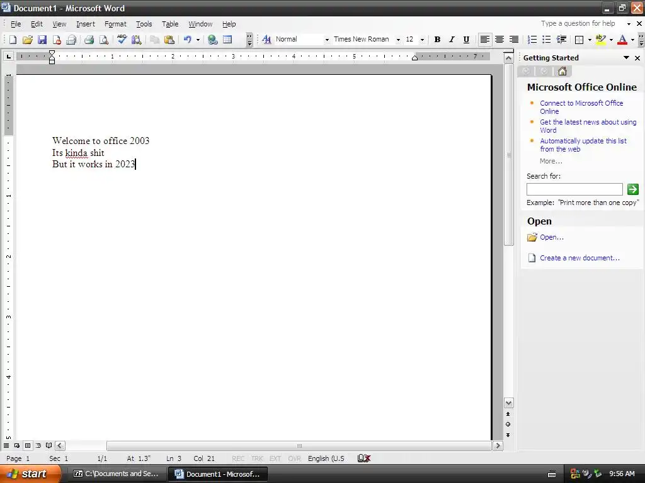Expand the Undo history dropdown arrow
Viewport: 645px width, 483px height.
198,40
